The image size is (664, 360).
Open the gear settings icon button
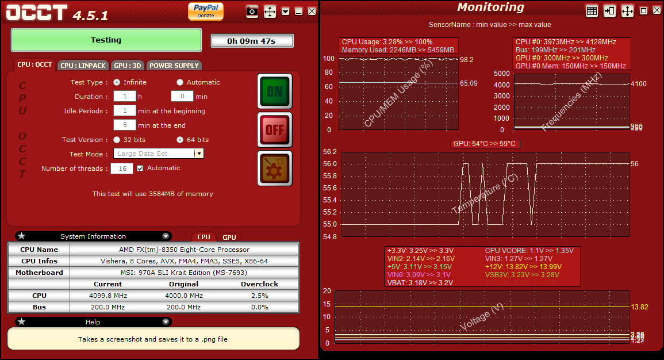(x=275, y=168)
